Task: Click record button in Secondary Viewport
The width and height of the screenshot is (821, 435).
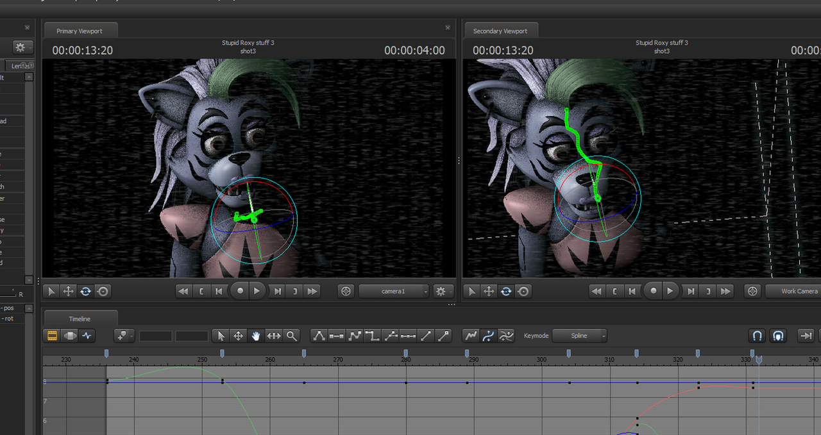Action: click(653, 291)
